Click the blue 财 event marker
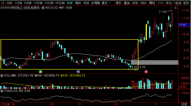191x106 pixels. 78,72
